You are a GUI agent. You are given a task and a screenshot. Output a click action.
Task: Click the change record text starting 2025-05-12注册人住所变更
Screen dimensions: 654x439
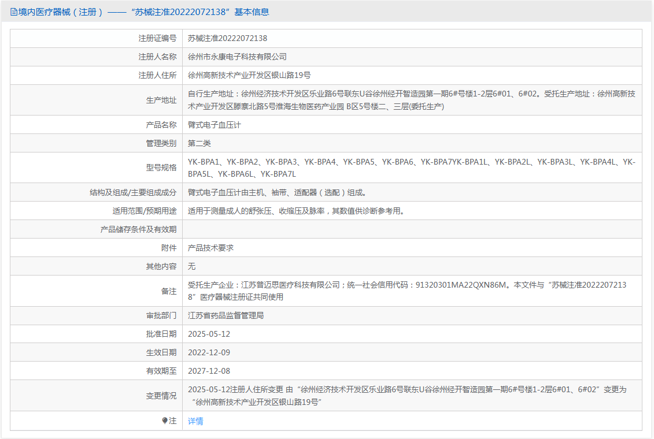click(x=407, y=396)
